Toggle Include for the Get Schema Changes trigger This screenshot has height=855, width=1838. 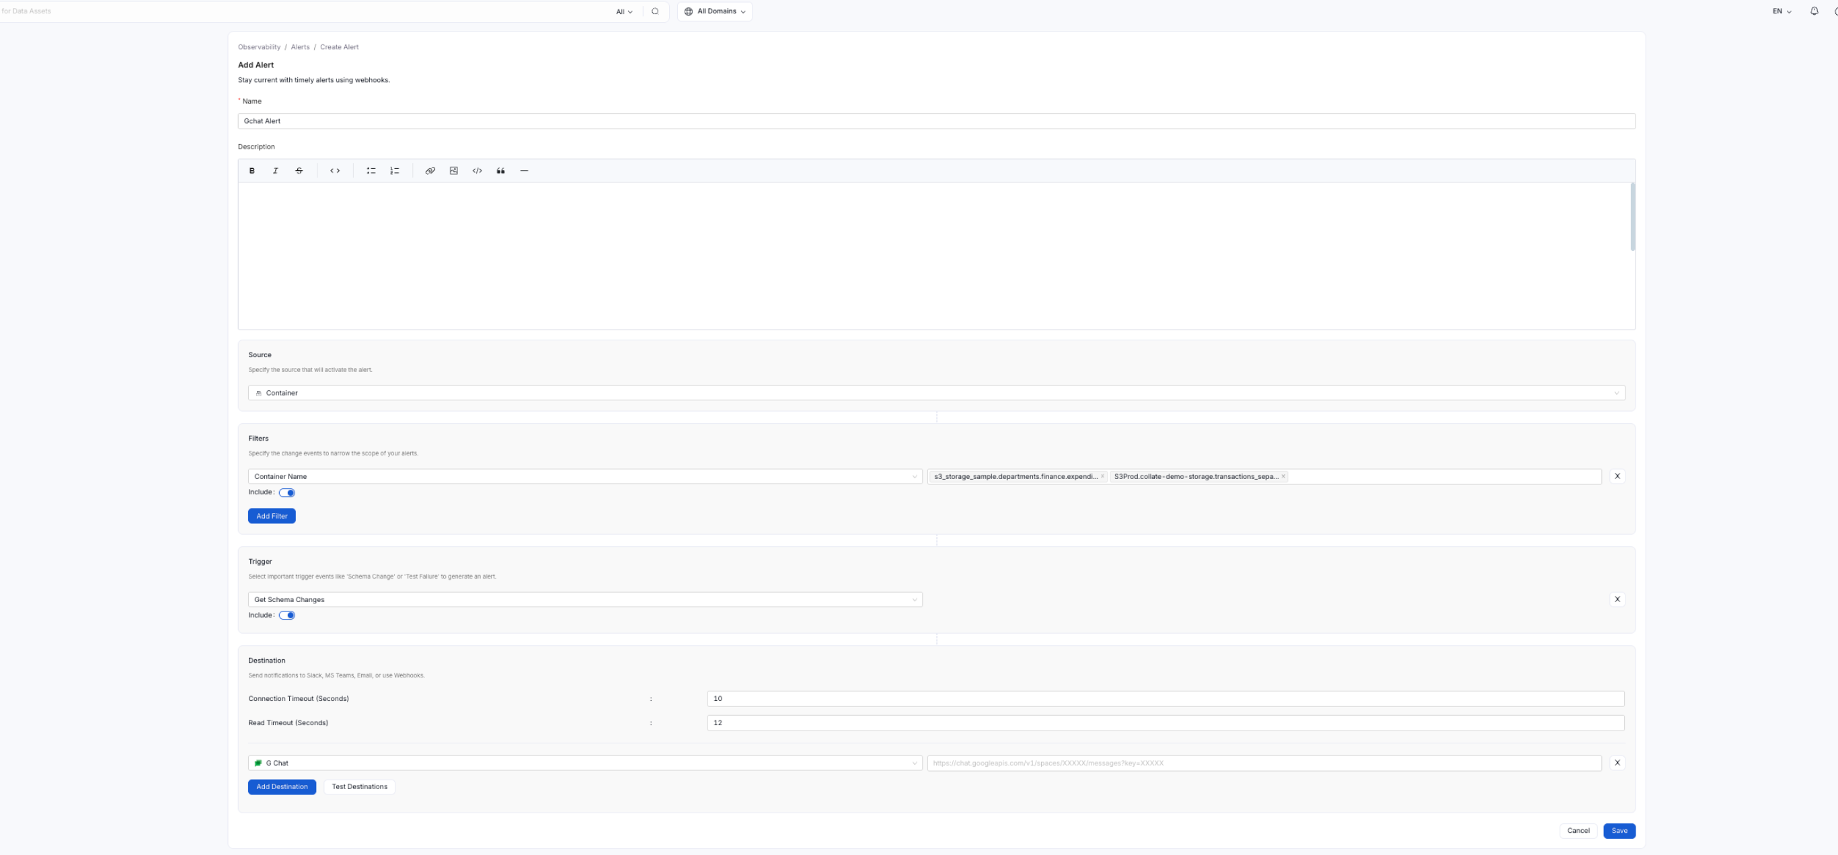(288, 614)
